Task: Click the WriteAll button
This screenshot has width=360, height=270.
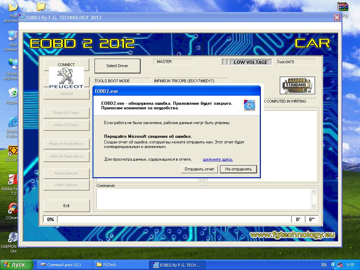Action: pyautogui.click(x=66, y=94)
